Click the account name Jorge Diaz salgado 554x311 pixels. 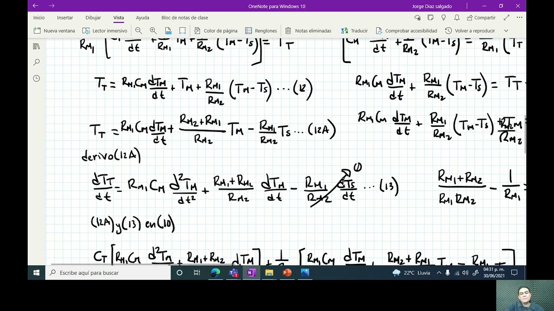(432, 6)
